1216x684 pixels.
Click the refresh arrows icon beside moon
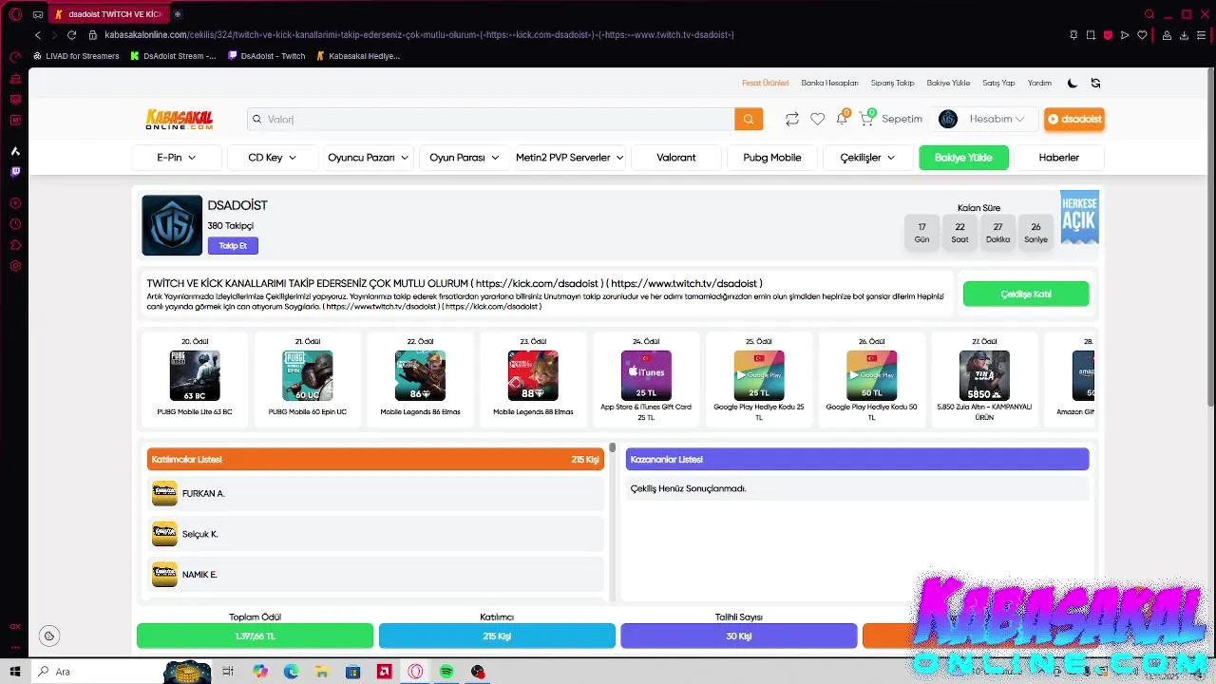pyautogui.click(x=1095, y=83)
